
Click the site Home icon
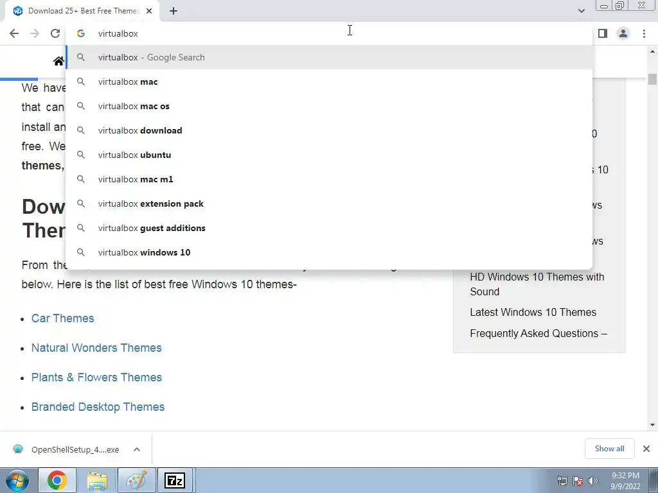coord(58,61)
